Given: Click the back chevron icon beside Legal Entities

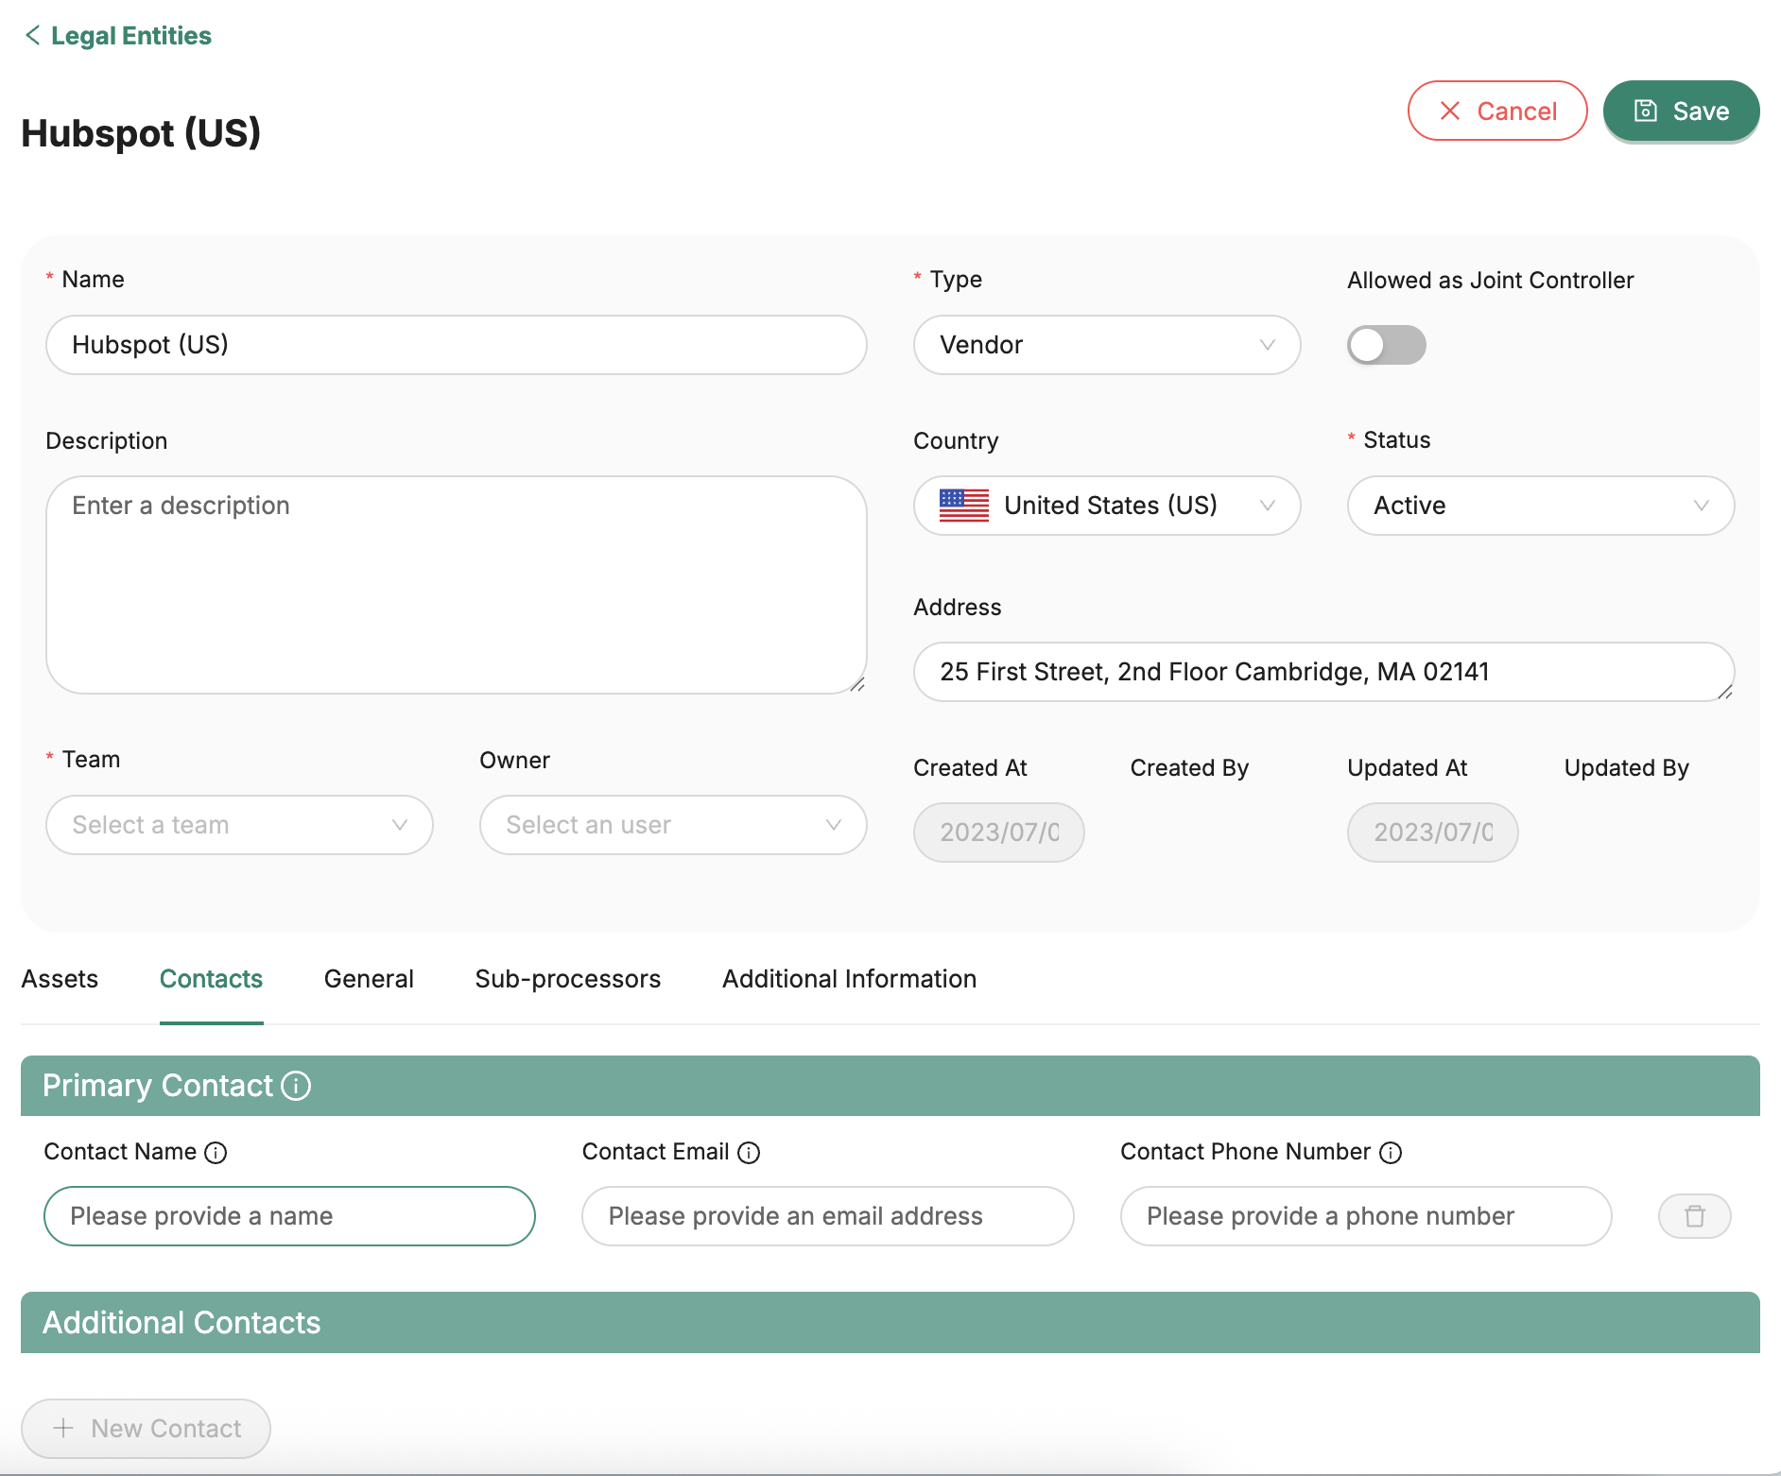Looking at the screenshot, I should pyautogui.click(x=32, y=35).
